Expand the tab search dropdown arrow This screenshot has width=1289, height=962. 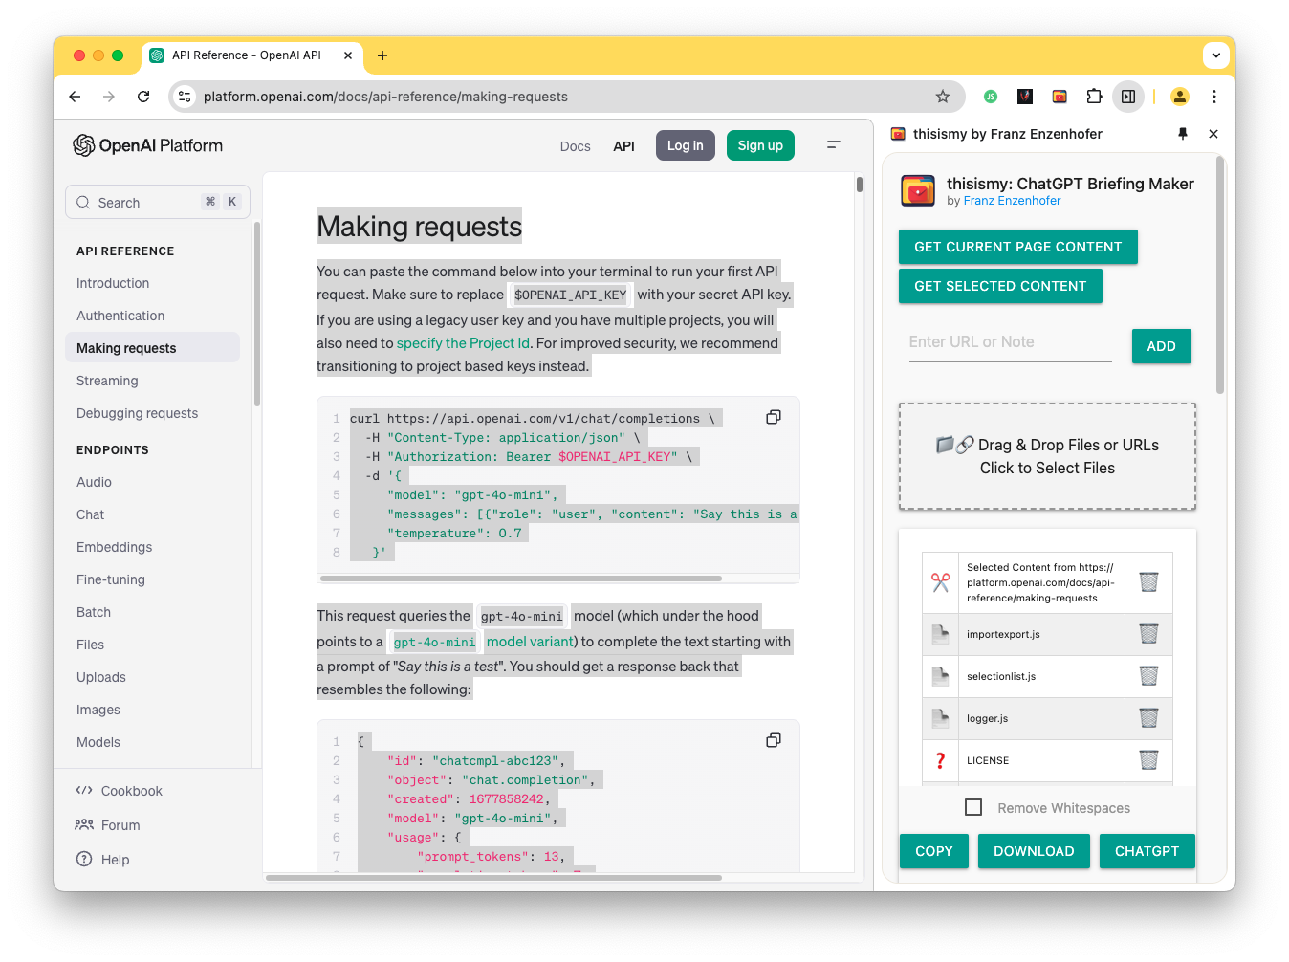(1216, 55)
